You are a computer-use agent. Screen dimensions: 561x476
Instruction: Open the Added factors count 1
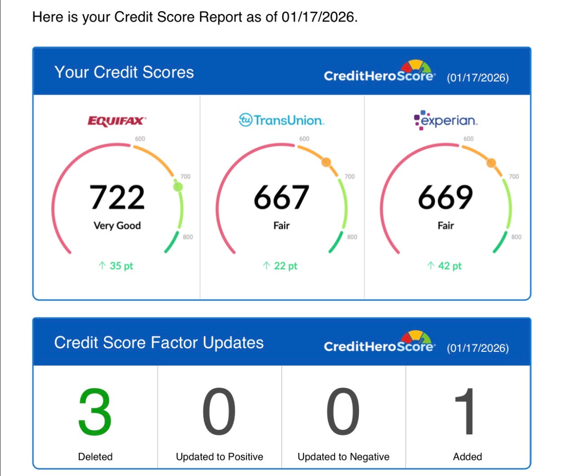467,412
